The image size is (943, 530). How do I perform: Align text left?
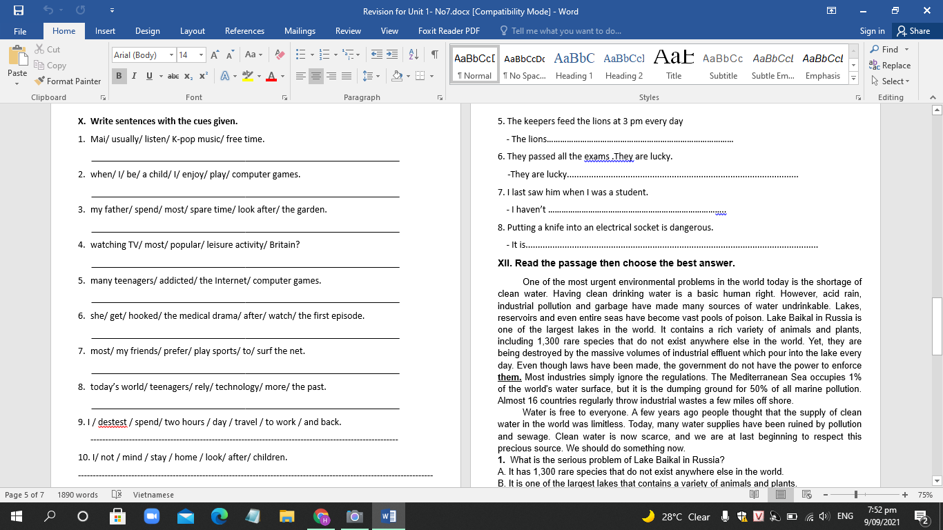301,76
